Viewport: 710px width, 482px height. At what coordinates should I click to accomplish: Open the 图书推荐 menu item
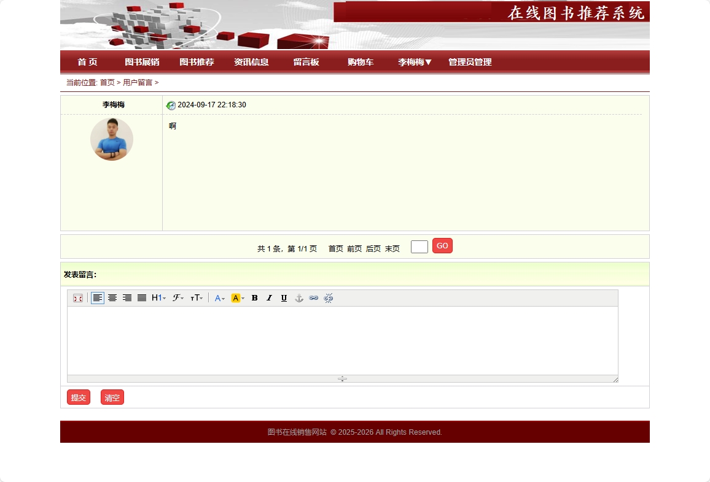197,62
